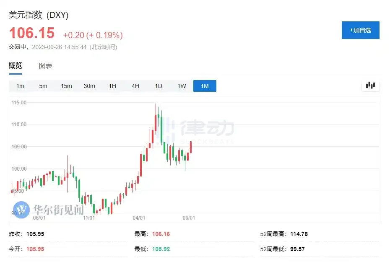Switch to the 概览 tab

16,66
